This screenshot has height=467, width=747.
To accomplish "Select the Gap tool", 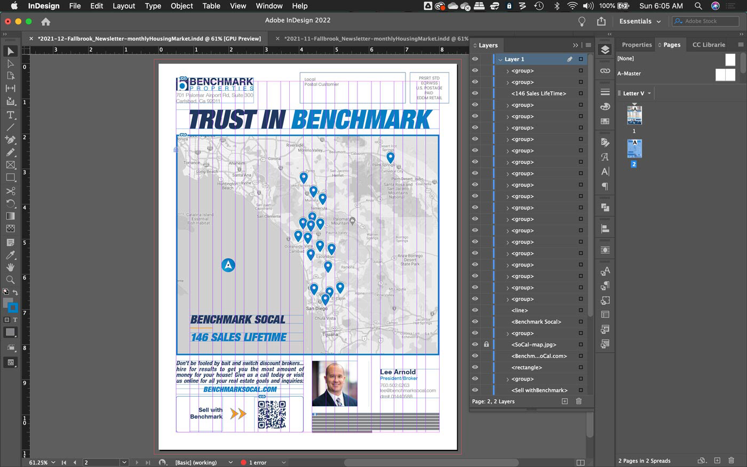I will (x=10, y=89).
